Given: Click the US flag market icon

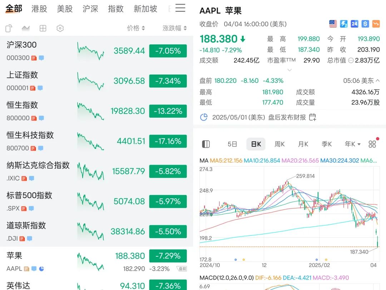Looking at the screenshot, I should [x=333, y=24].
